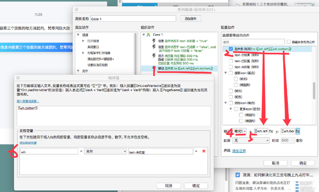Delete the wh local variable with red X
319x192 pixels.
[x=204, y=151]
